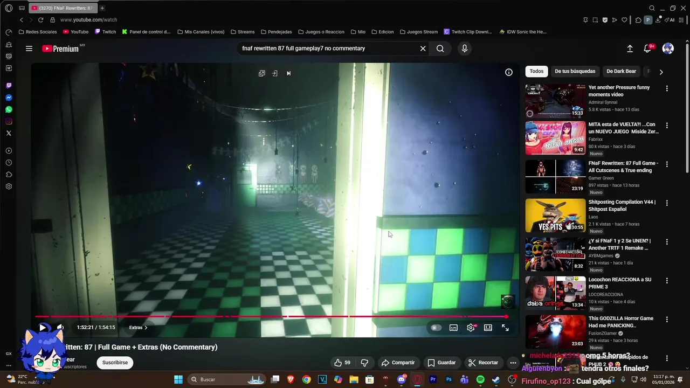
Task: Open options for This GODZILLA Horror Game video
Action: [667, 320]
